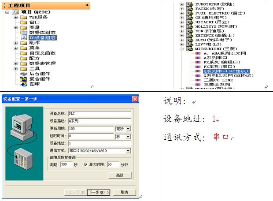Select KOYO (光洋电子) tree row
The image size is (273, 201).
coord(214,40)
